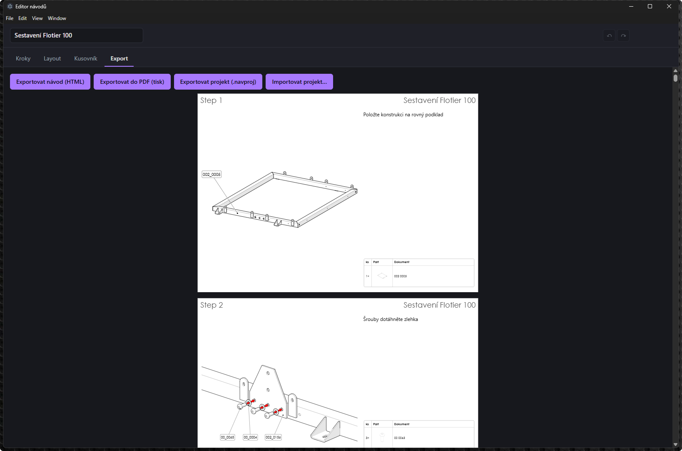The height and width of the screenshot is (451, 682).
Task: Click the Step 1 heading
Action: click(211, 100)
